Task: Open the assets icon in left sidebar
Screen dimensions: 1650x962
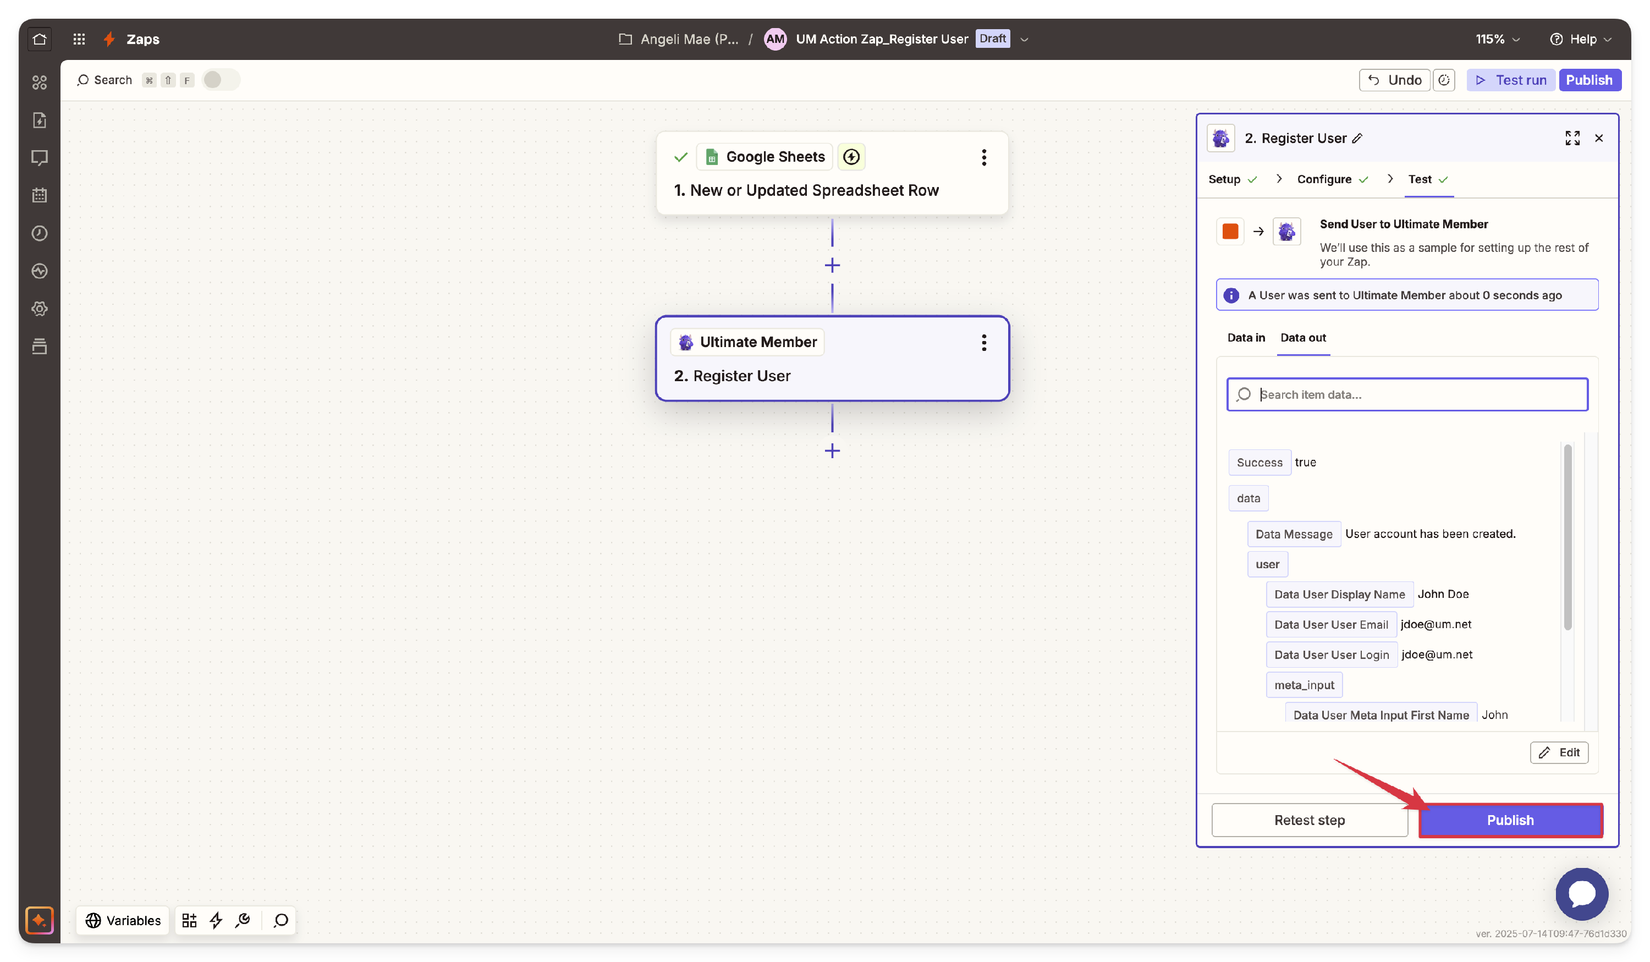Action: 39,83
